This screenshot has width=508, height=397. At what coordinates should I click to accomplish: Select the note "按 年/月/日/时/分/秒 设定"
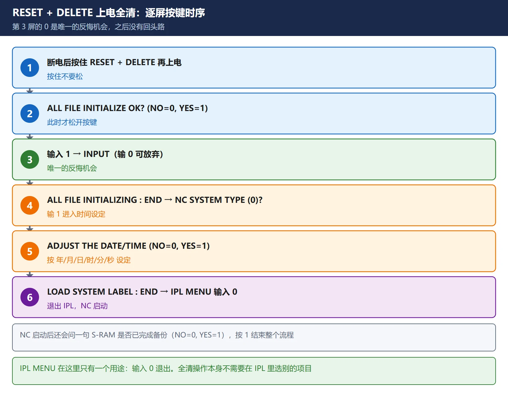[x=89, y=260]
